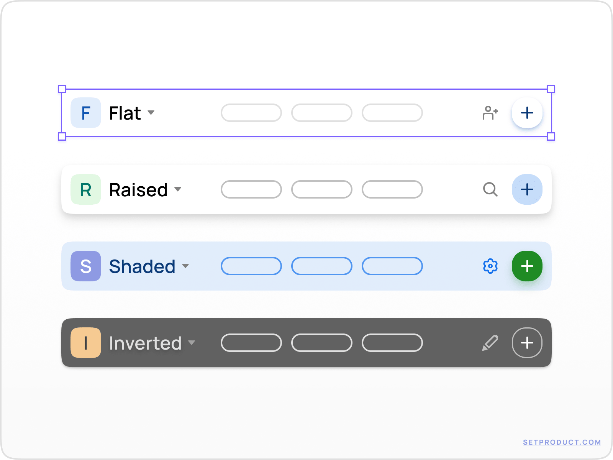Open search in the Raised app bar
The height and width of the screenshot is (460, 613).
(x=490, y=189)
